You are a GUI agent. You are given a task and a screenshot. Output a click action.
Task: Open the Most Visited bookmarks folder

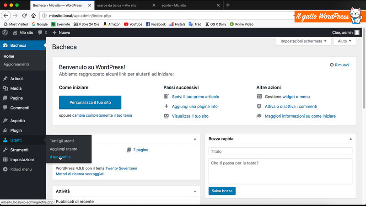[16, 24]
